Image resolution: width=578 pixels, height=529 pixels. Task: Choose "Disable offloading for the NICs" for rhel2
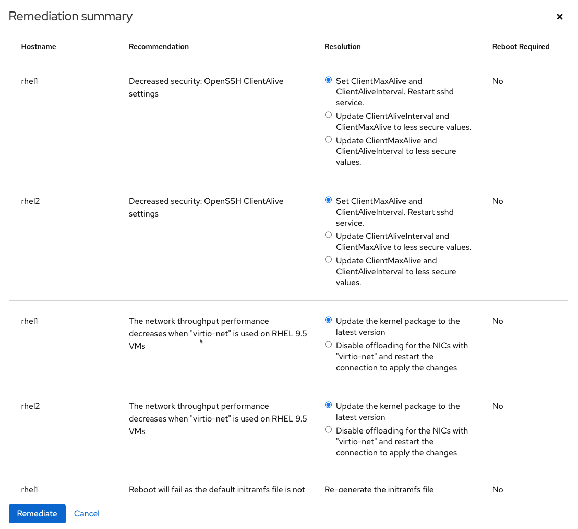coord(328,429)
